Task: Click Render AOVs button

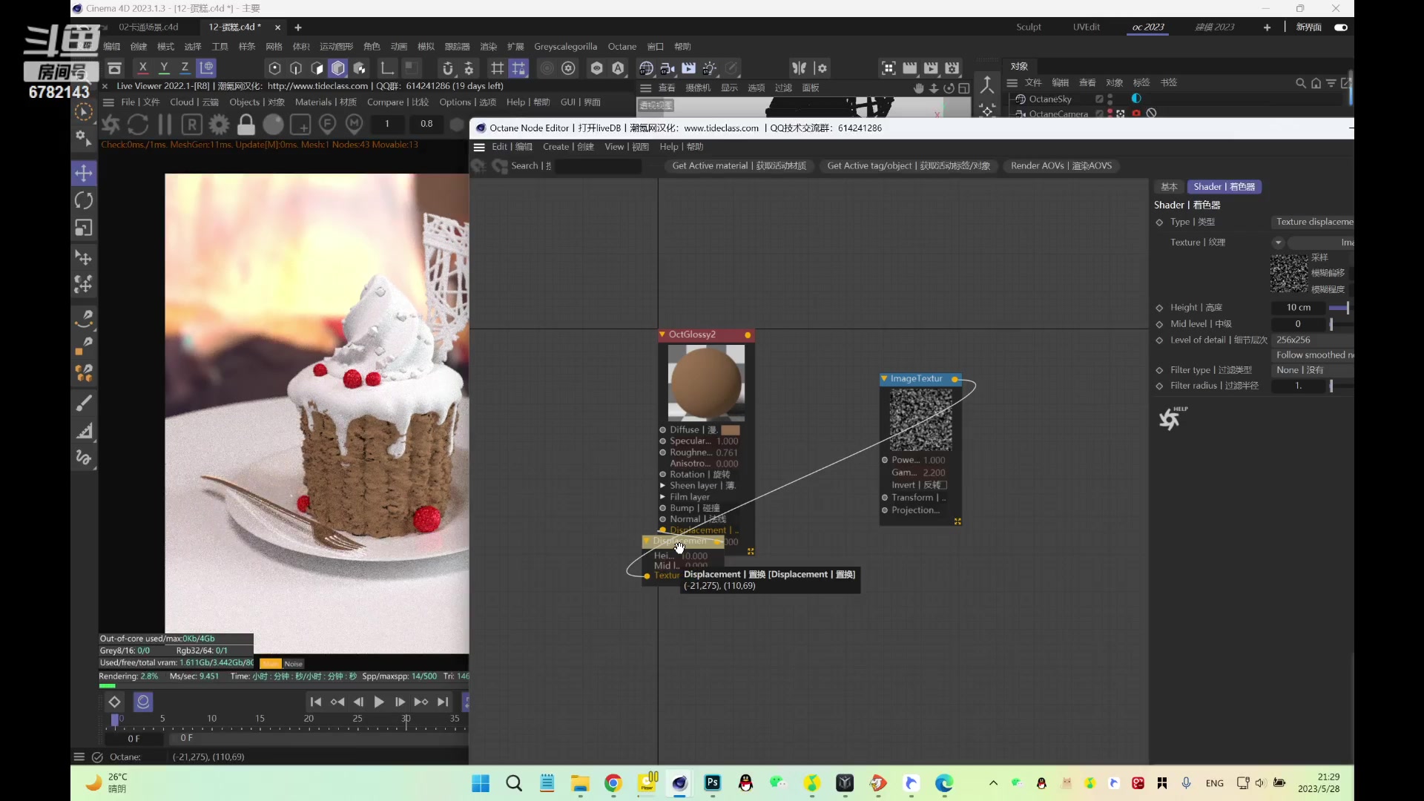Action: tap(1061, 166)
